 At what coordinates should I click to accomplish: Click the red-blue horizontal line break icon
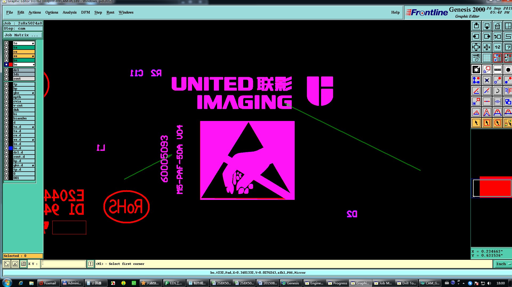coord(487,102)
